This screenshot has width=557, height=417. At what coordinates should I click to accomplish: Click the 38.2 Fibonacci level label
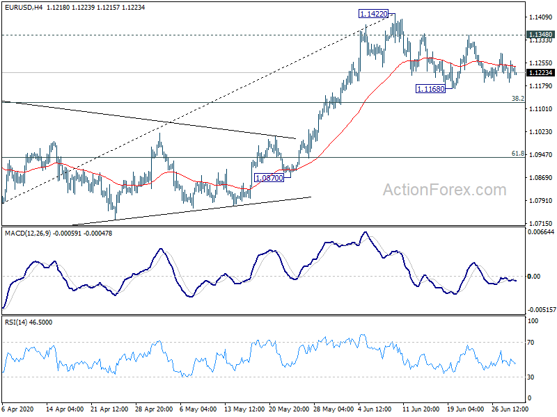pyautogui.click(x=517, y=98)
